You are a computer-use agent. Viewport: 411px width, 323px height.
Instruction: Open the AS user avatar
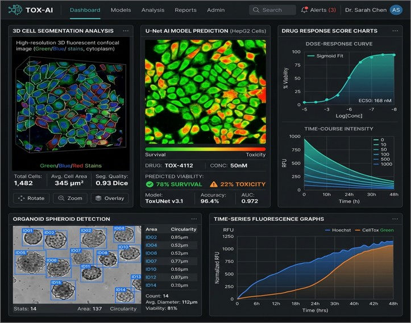[396, 10]
